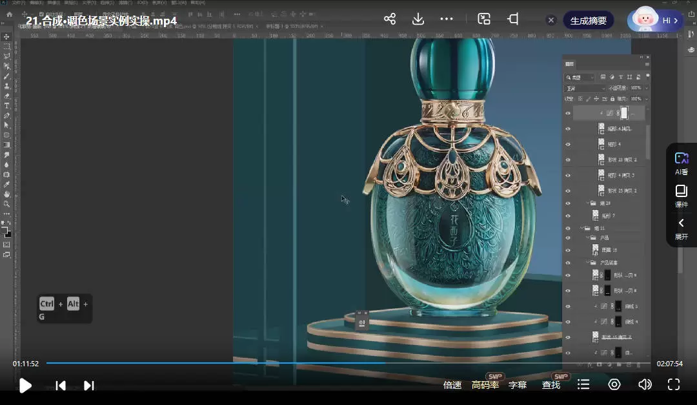Share the video via share icon
The image size is (697, 405).
click(390, 19)
